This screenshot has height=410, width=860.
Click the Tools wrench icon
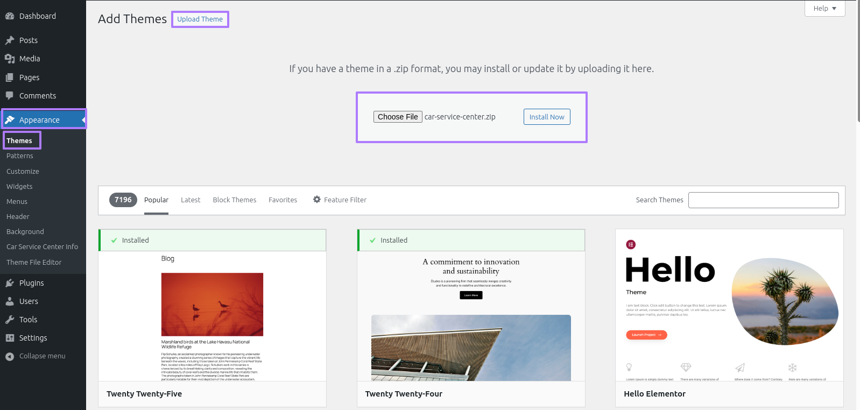(10, 320)
